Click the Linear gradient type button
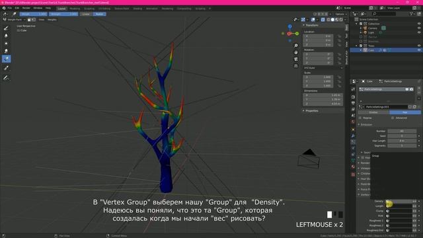423x238 pixels. [86, 14]
